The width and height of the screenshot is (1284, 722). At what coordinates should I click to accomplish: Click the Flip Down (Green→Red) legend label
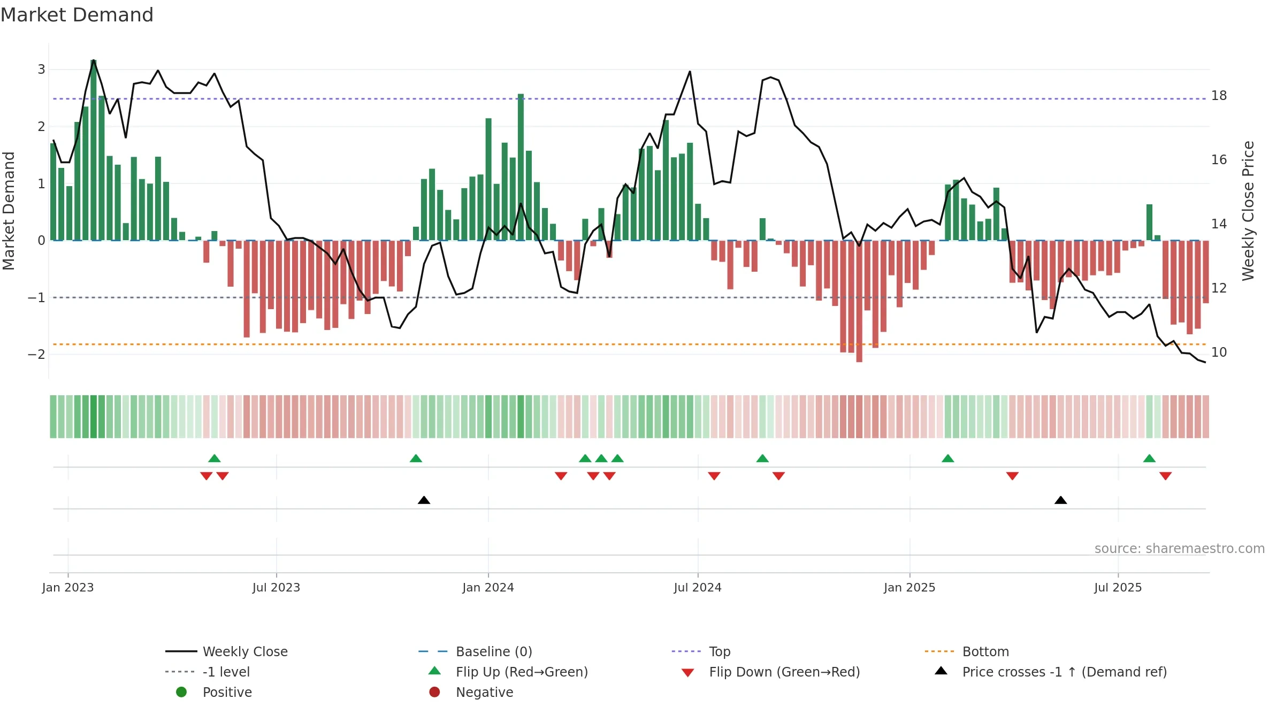(x=784, y=672)
